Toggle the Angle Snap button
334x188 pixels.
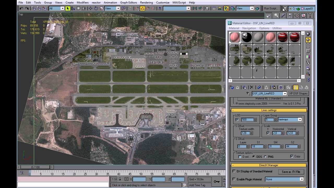[x=142, y=9]
